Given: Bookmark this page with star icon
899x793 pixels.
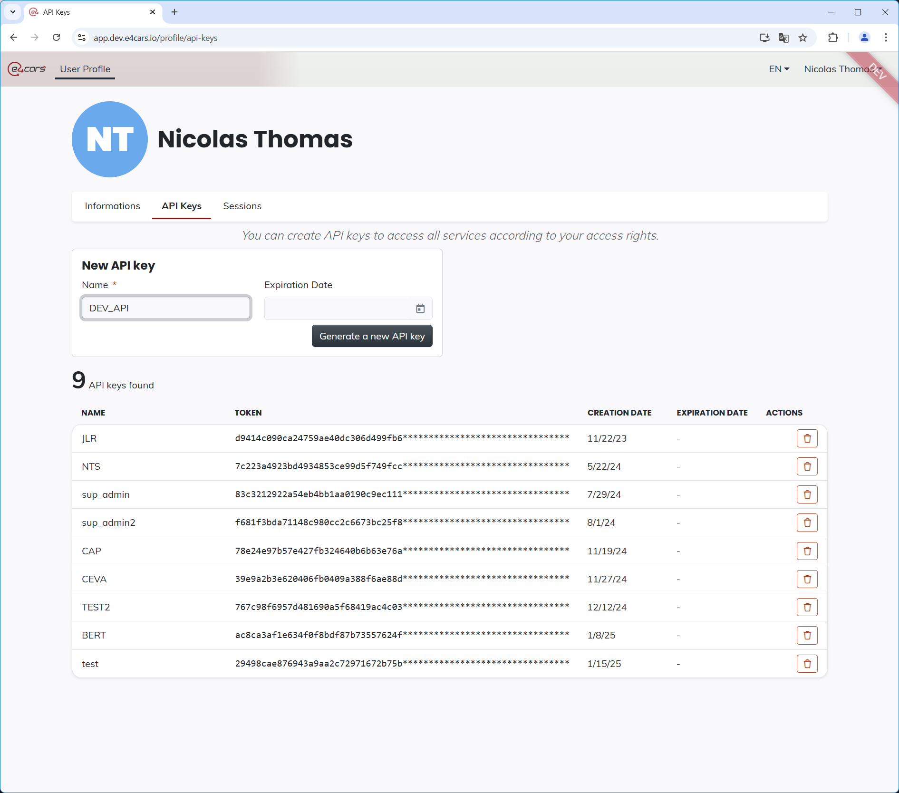Looking at the screenshot, I should pyautogui.click(x=803, y=38).
